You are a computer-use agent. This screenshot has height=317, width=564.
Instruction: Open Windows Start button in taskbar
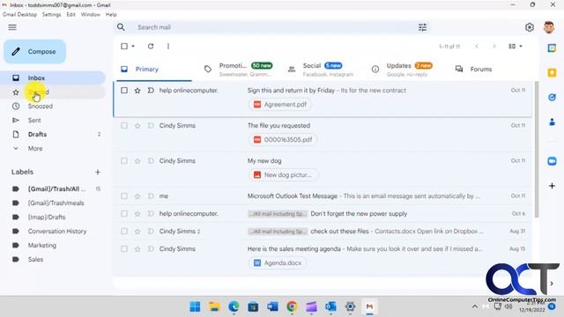click(x=195, y=306)
